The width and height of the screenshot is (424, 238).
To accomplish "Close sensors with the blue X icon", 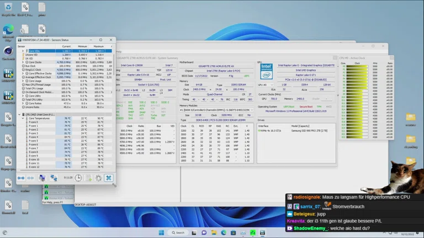I will point(109,177).
